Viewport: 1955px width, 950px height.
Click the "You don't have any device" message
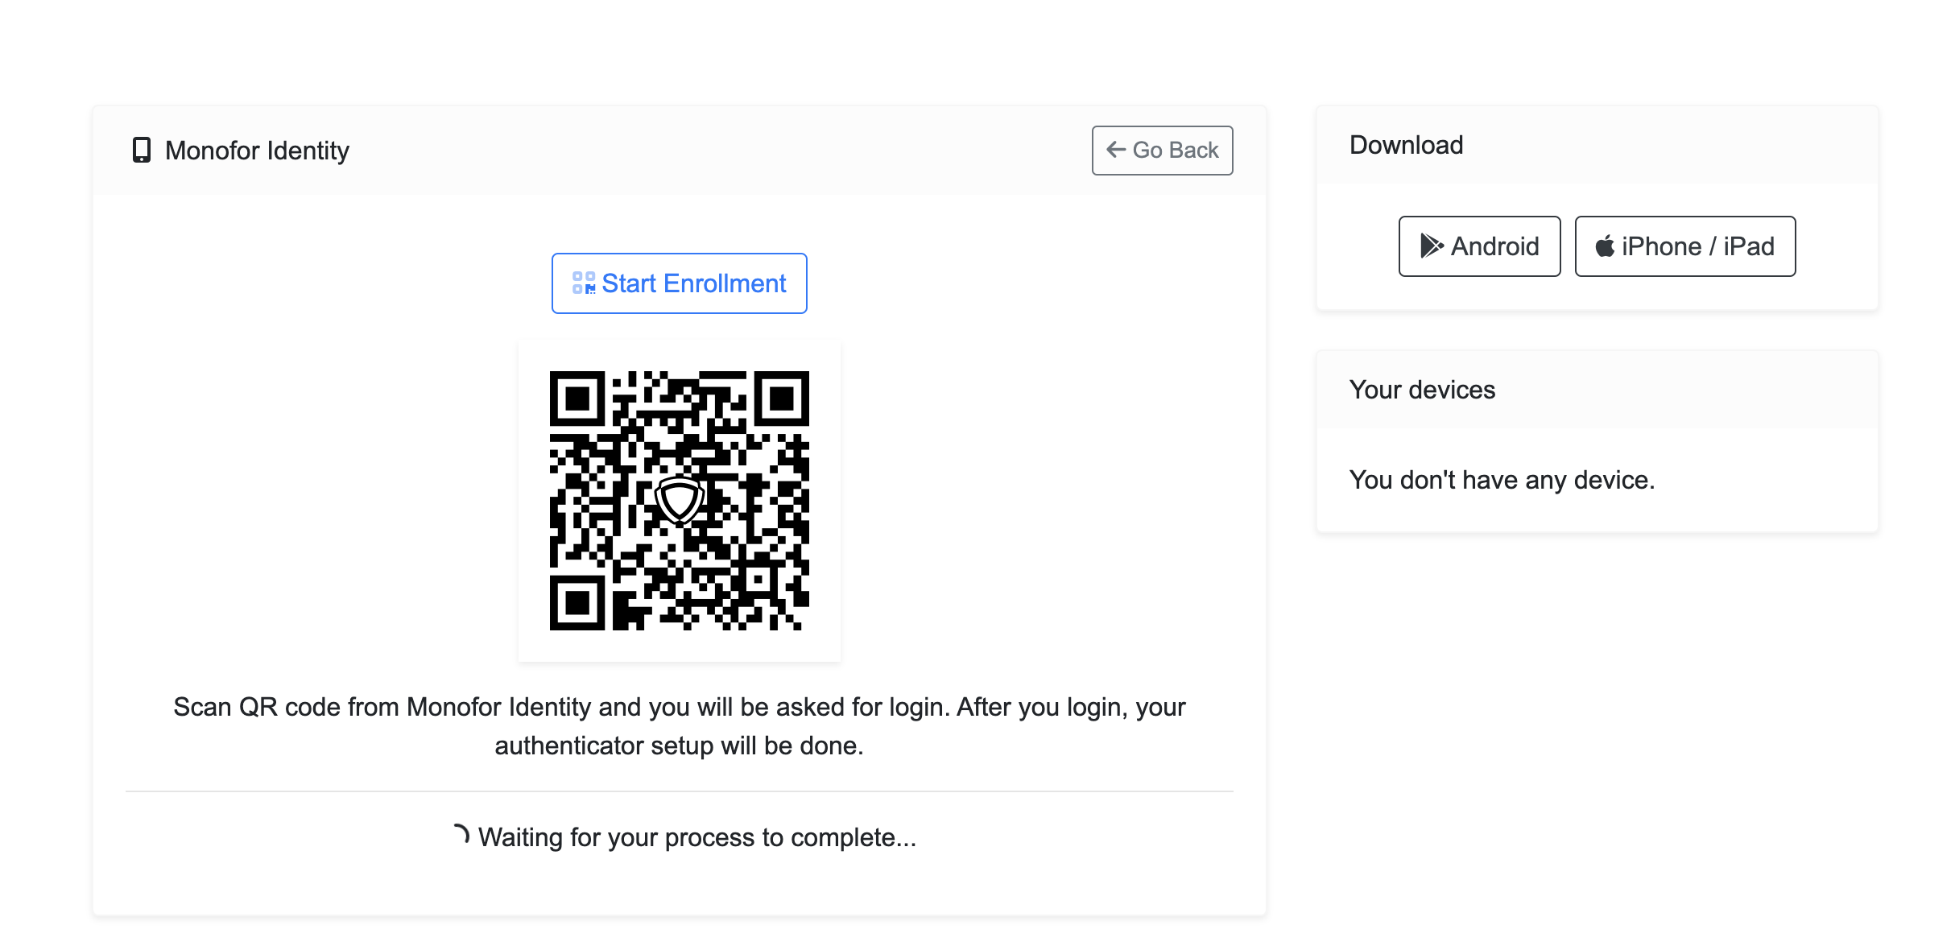tap(1501, 480)
